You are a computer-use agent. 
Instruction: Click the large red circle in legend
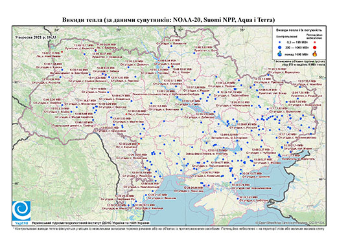tap(315, 48)
